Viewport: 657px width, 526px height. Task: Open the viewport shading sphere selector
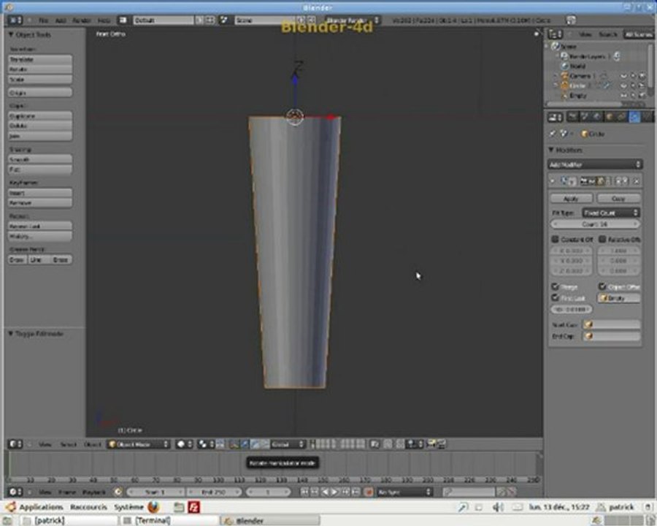(x=184, y=444)
